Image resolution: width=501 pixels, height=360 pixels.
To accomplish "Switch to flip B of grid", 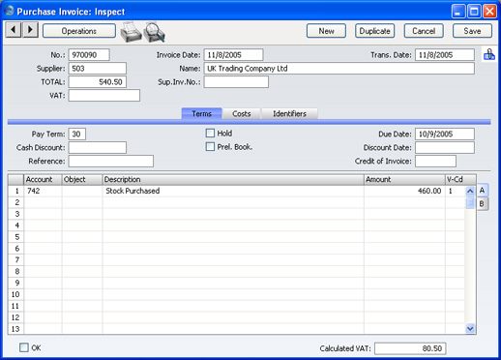I will pos(483,204).
